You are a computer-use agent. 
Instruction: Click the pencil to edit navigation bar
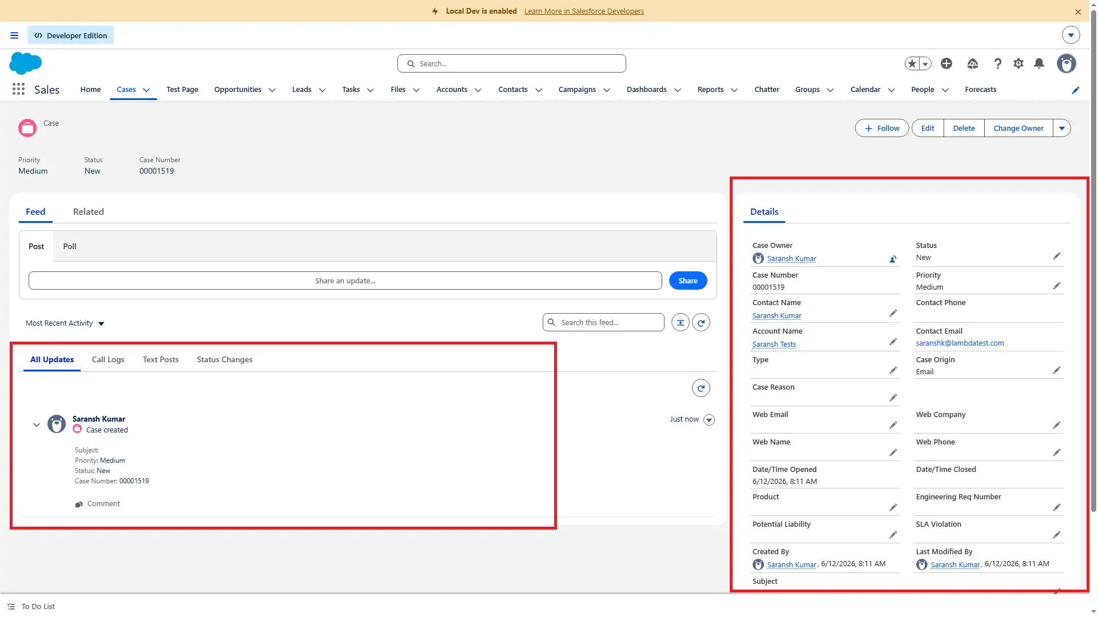pyautogui.click(x=1076, y=90)
